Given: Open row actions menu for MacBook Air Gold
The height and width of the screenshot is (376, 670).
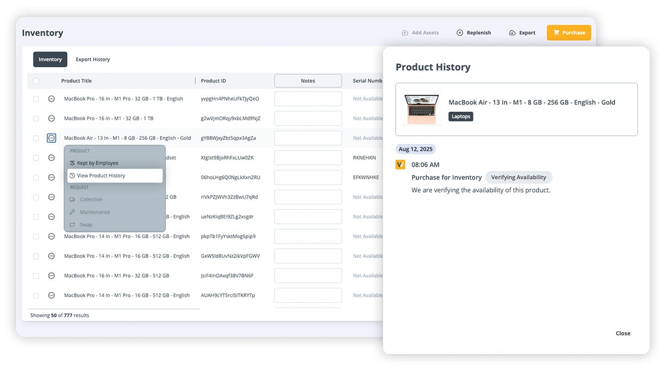Looking at the screenshot, I should (51, 138).
